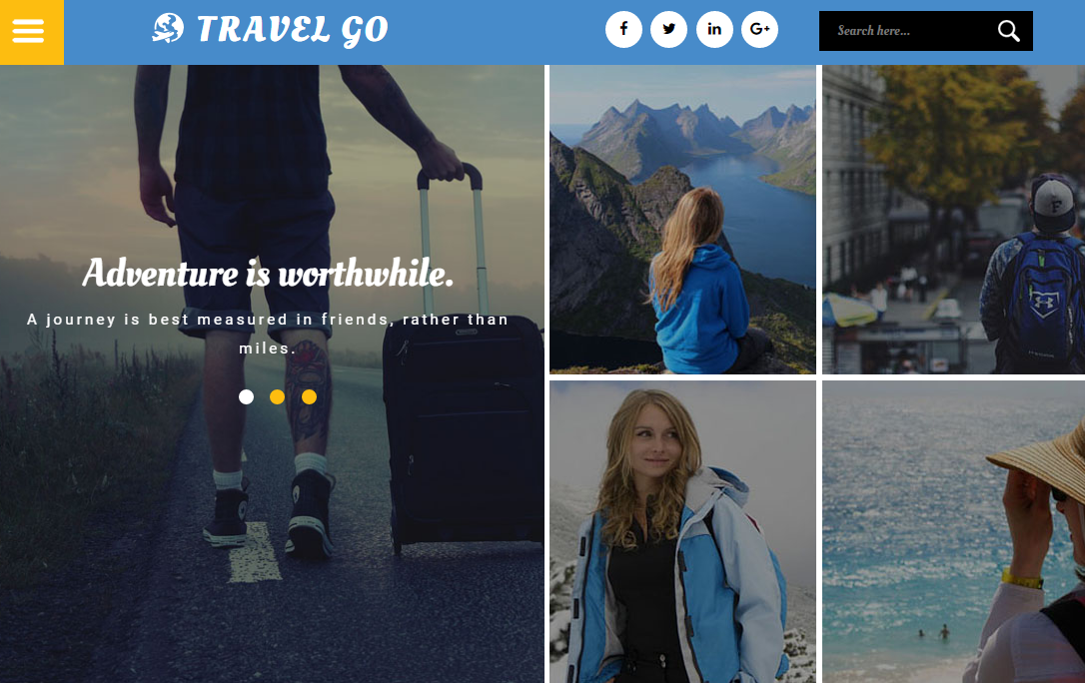
Task: Click the journey quote subtitle text
Action: point(268,334)
